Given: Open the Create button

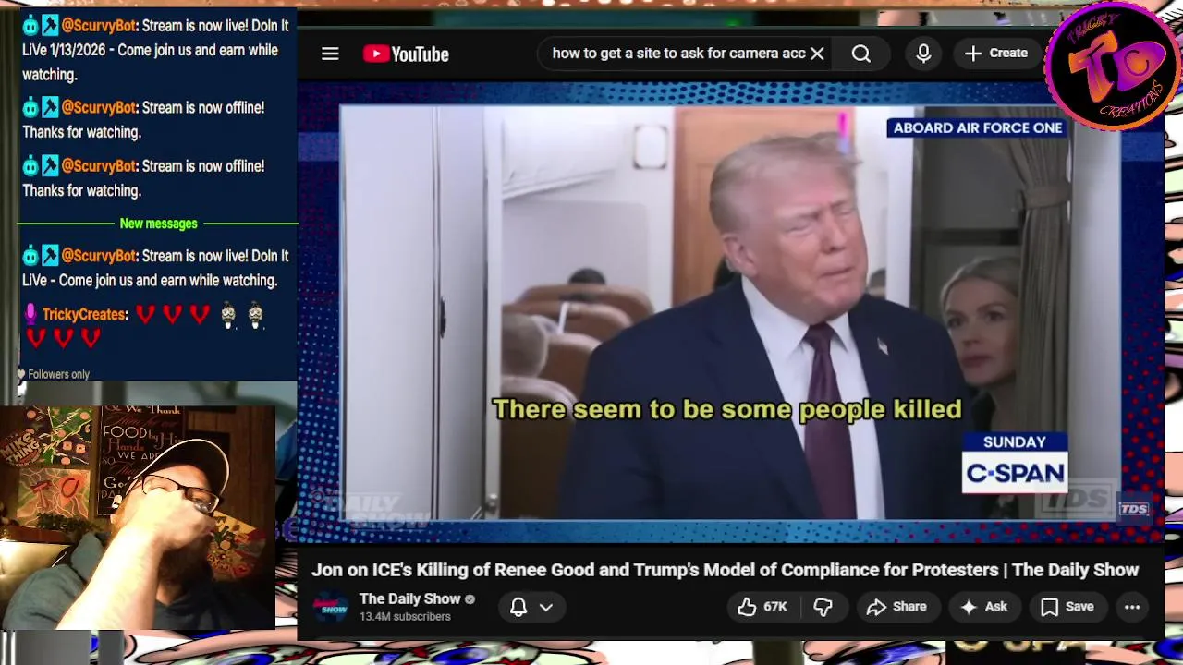Looking at the screenshot, I should tap(996, 54).
